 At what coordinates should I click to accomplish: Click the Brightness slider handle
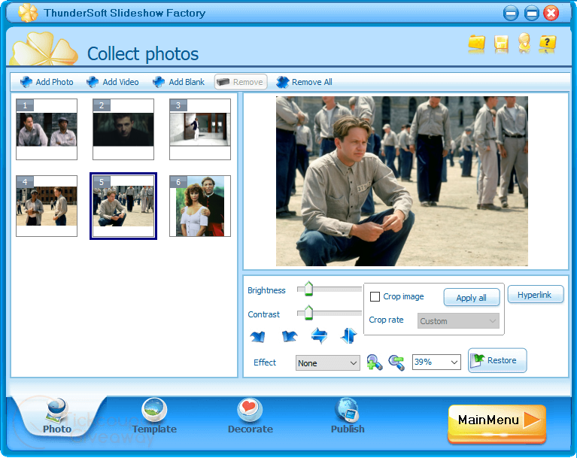click(x=308, y=289)
